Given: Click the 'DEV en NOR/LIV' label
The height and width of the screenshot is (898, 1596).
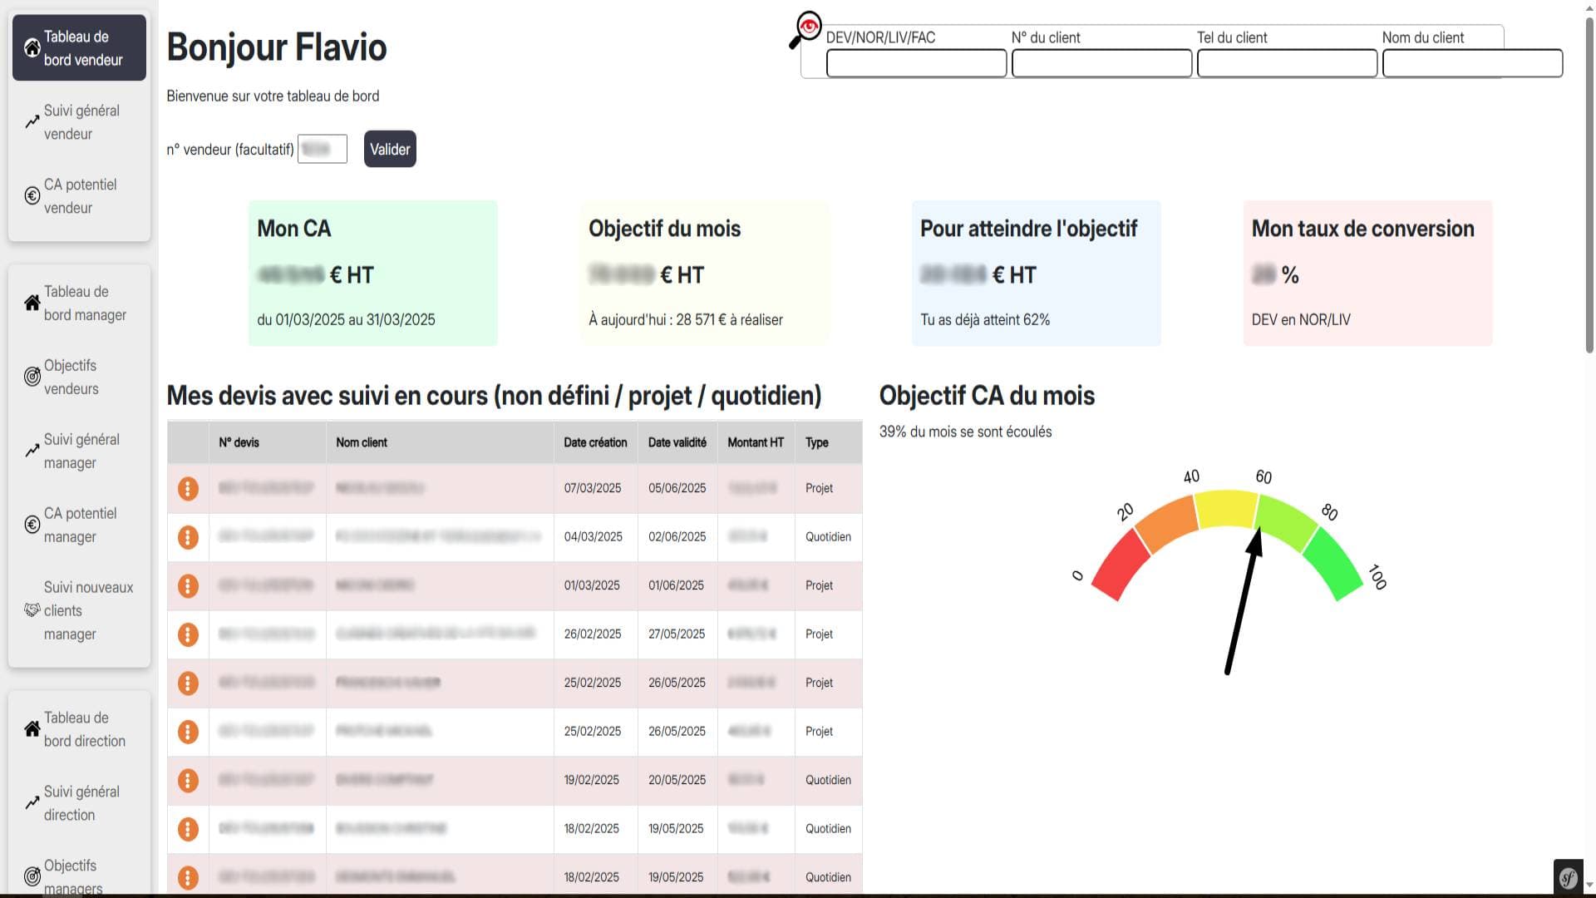Looking at the screenshot, I should (1301, 319).
